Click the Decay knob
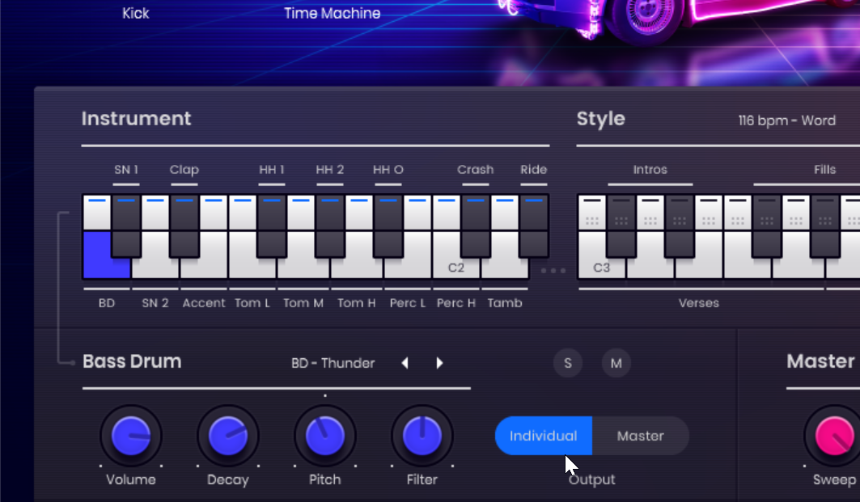 (227, 437)
